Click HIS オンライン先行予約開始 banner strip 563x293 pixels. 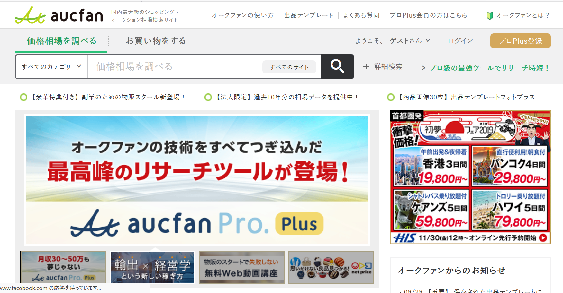(x=470, y=238)
